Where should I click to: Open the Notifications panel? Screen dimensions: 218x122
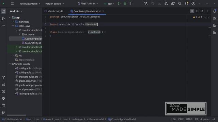[x=215, y=11]
